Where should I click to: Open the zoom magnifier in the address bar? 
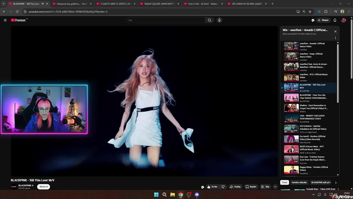(304, 12)
